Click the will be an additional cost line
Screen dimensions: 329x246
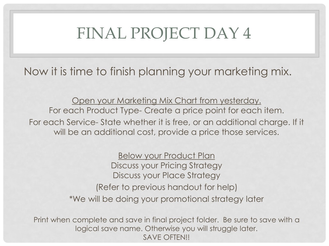tap(166, 132)
